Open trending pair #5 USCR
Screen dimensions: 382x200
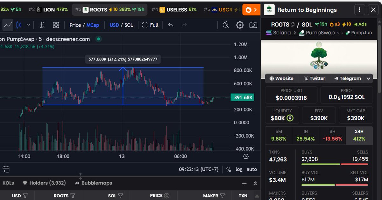click(222, 10)
